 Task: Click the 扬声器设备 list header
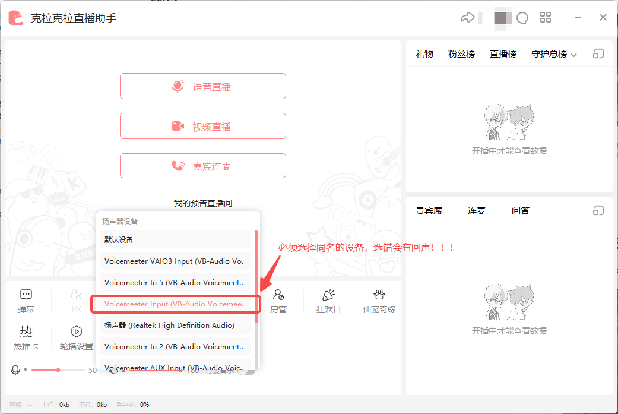[x=120, y=221]
